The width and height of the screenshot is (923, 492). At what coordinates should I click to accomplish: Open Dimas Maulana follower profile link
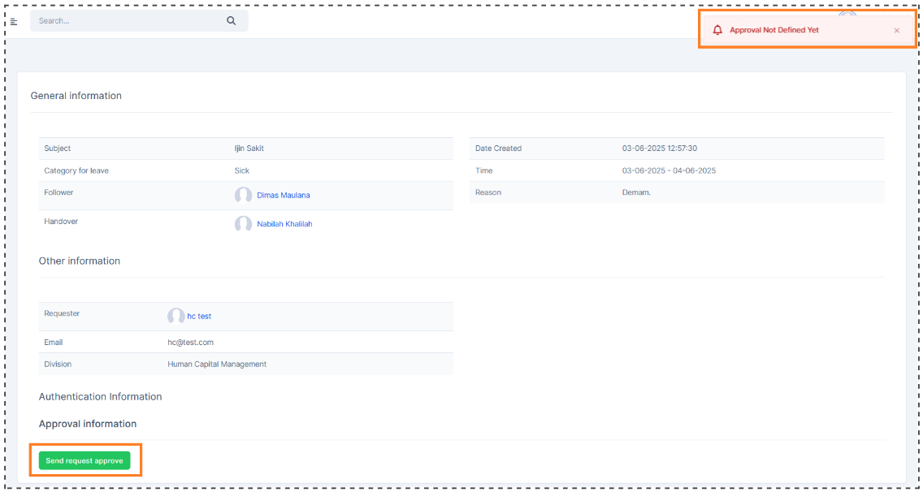click(283, 195)
